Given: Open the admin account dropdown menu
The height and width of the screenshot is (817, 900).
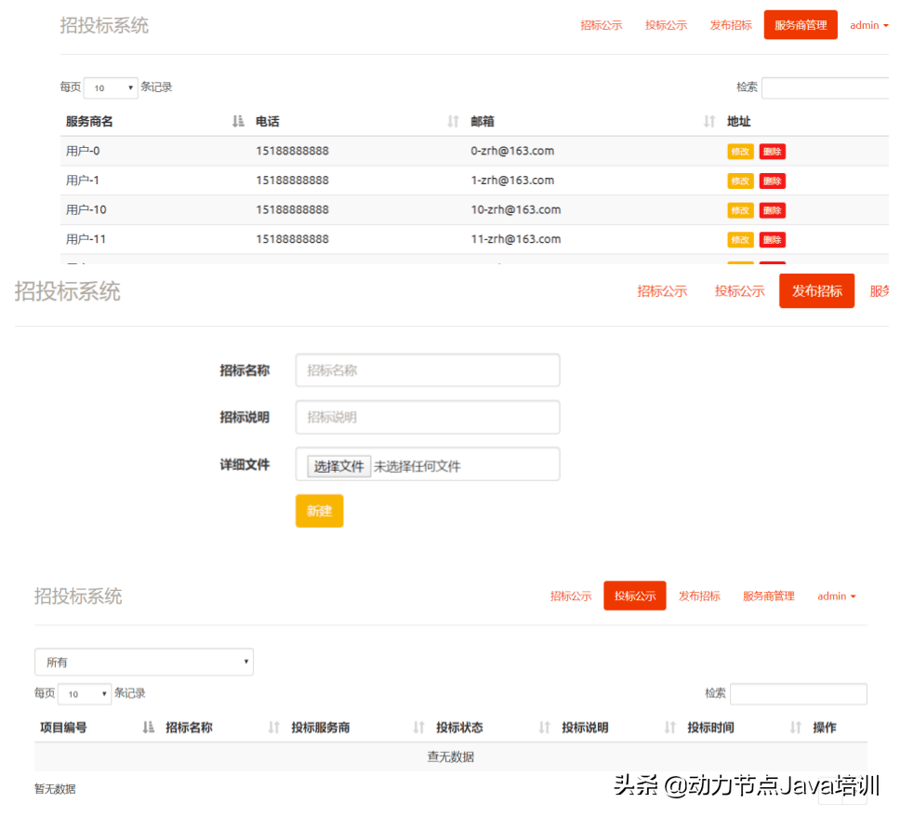Looking at the screenshot, I should point(868,25).
